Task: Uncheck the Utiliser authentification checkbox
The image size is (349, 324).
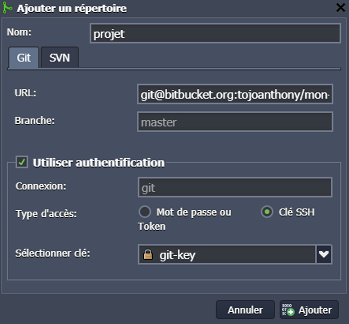Action: click(22, 162)
